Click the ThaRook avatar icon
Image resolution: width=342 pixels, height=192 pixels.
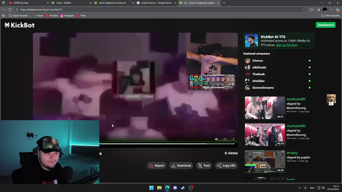point(248,74)
